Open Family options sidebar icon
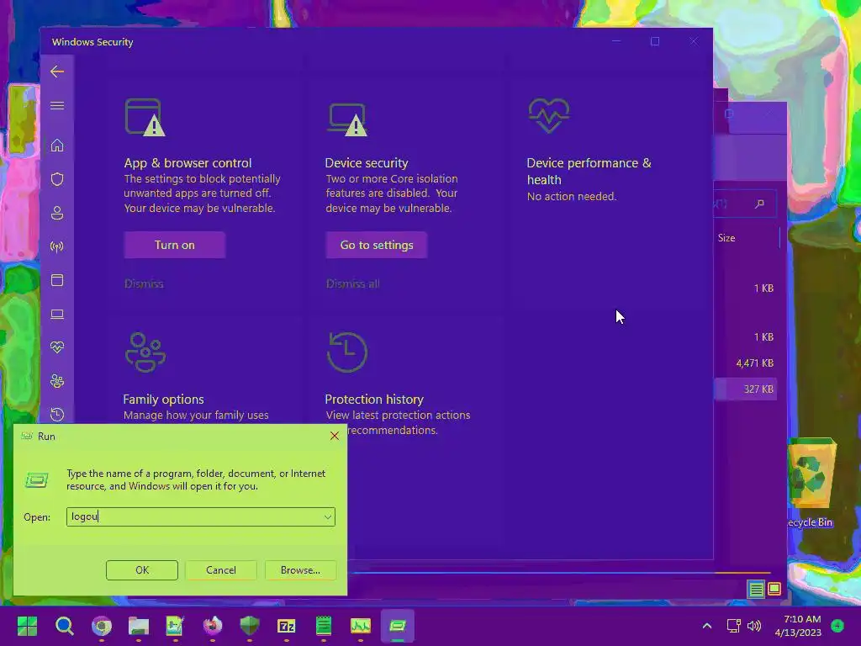Viewport: 861px width, 646px height. [x=57, y=381]
